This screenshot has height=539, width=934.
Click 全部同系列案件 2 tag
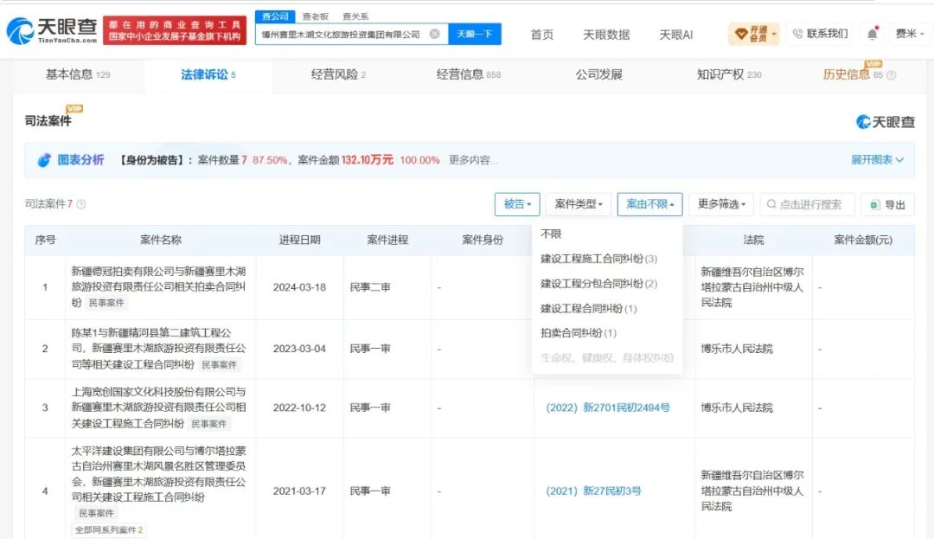tap(109, 530)
